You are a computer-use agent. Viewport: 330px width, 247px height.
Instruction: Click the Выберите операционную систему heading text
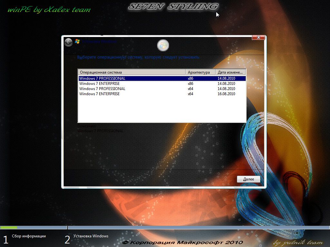tap(138, 57)
